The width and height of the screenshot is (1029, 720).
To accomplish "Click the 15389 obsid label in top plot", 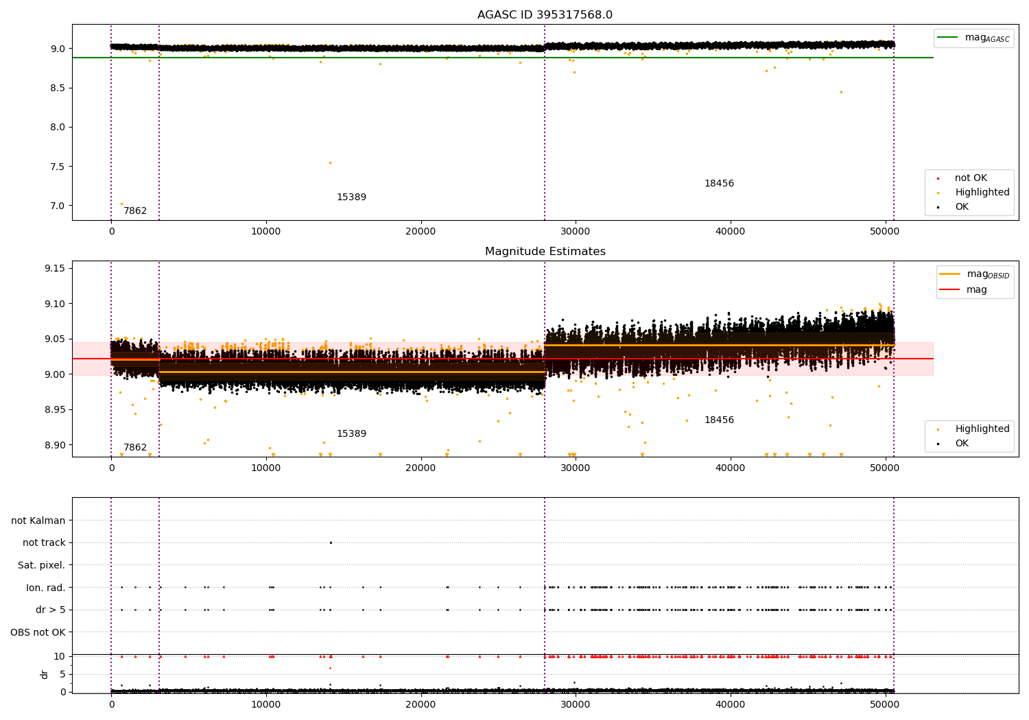I will (x=351, y=197).
